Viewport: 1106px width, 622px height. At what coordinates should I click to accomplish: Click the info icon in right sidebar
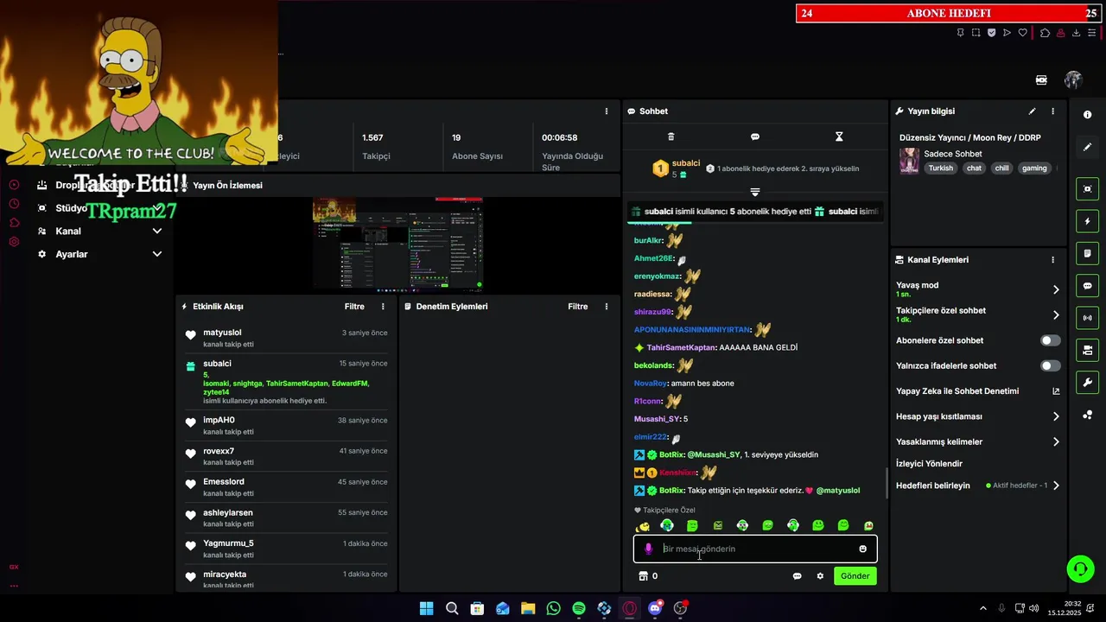pyautogui.click(x=1087, y=115)
